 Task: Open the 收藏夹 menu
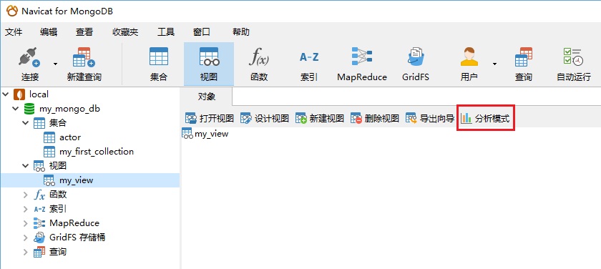pos(125,32)
